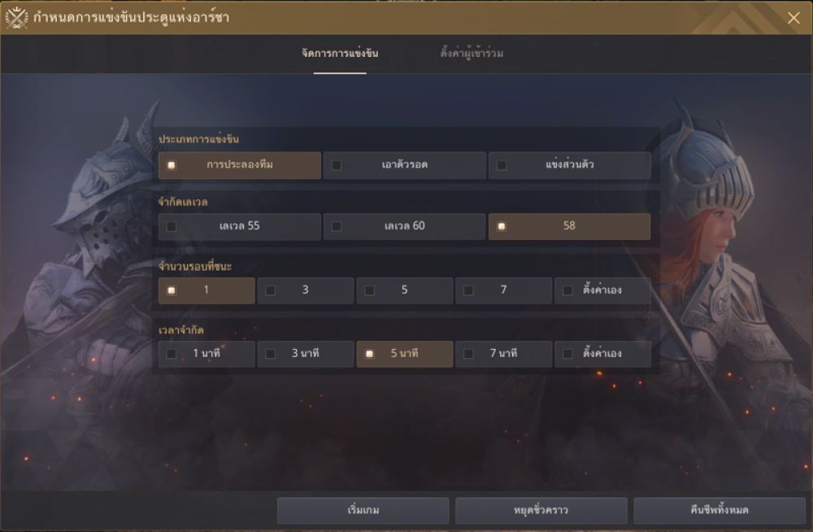This screenshot has height=532, width=813.
Task: Start the match with เริ่มเกม button
Action: click(x=363, y=511)
